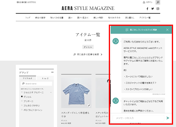Screen dimensions: 176x127
Task: Send the chat message with arrow icon
Action: (x=168, y=118)
